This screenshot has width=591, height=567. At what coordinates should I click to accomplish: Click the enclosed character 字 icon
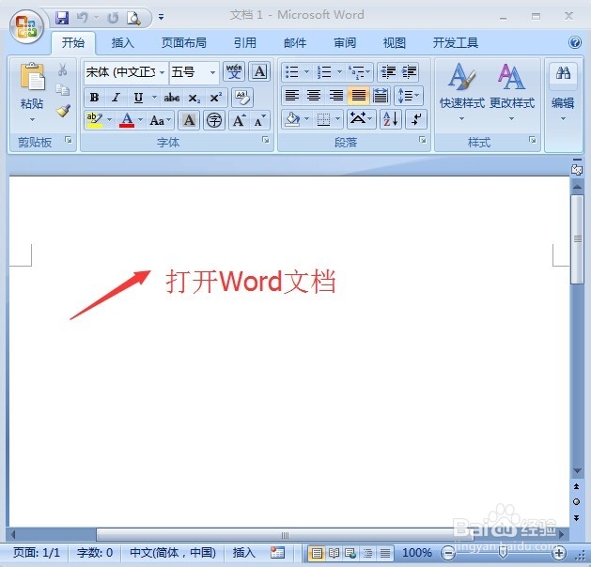214,120
